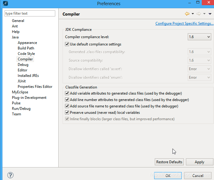Select Run/Debug in preferences tree
The image size is (214, 180).
[x=21, y=109]
